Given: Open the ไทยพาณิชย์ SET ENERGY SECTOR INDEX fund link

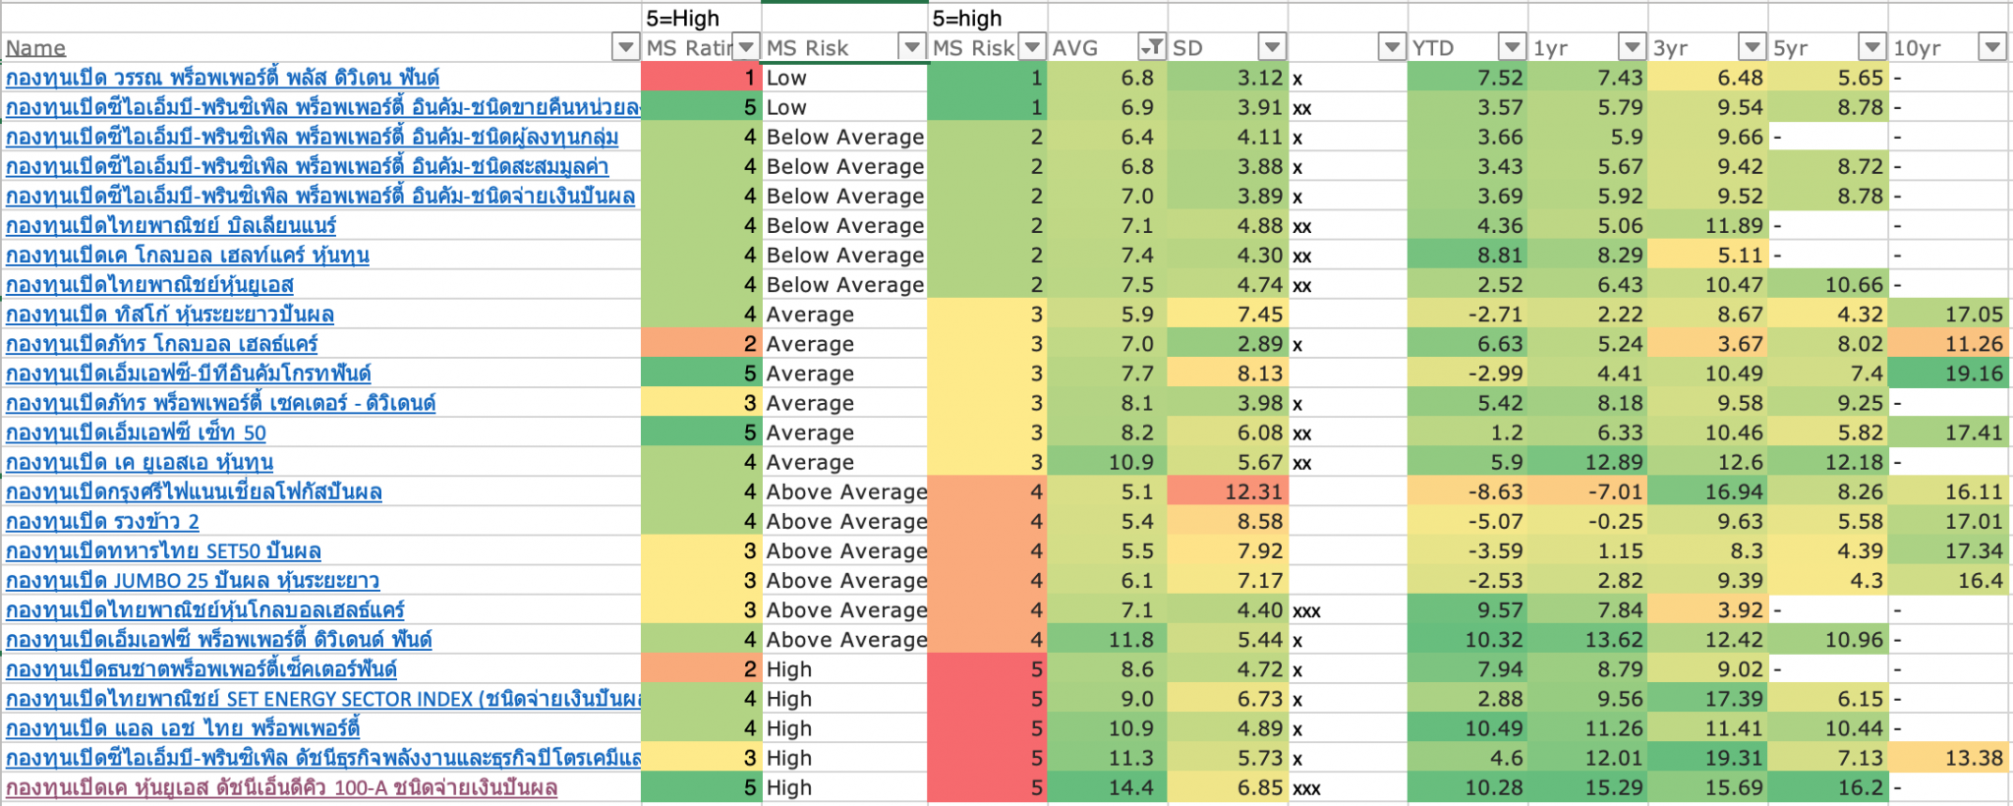Looking at the screenshot, I should (323, 698).
